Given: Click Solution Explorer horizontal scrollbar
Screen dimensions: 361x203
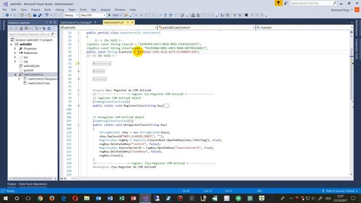Looking at the screenshot, I should click(33, 178).
